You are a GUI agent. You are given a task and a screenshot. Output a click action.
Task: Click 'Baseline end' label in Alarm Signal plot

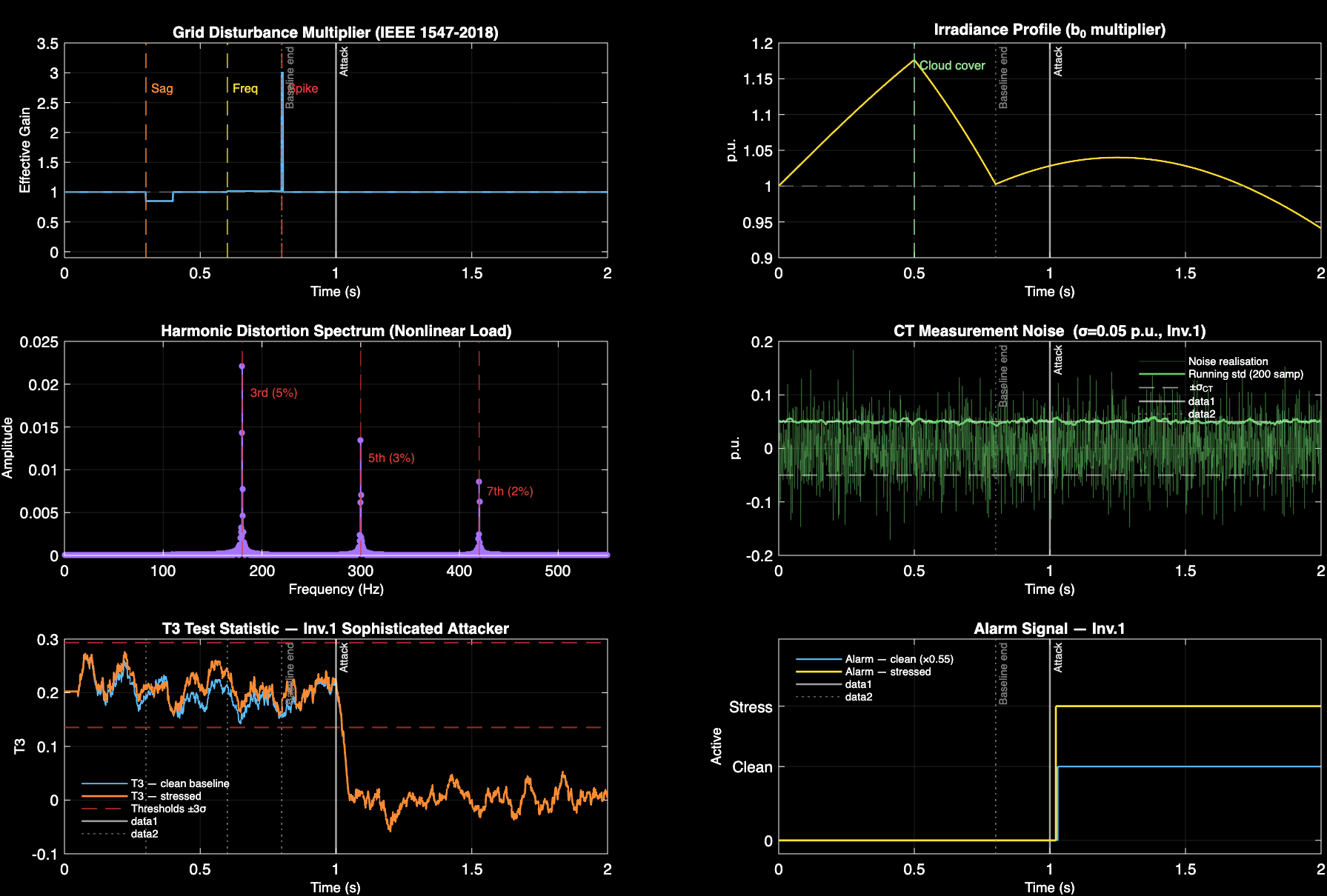[1004, 674]
